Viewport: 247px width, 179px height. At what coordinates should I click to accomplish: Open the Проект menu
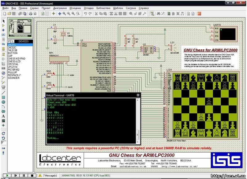[46, 8]
